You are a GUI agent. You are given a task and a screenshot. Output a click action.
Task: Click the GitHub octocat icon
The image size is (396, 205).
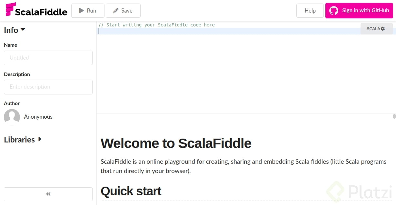click(334, 10)
